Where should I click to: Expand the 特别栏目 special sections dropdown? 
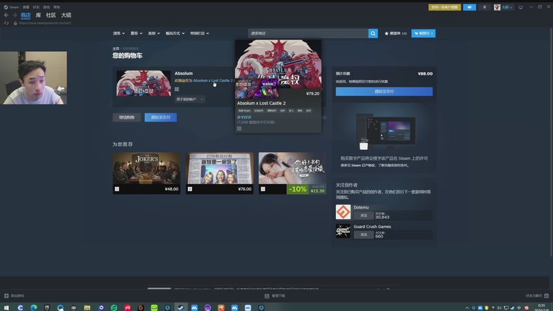200,33
